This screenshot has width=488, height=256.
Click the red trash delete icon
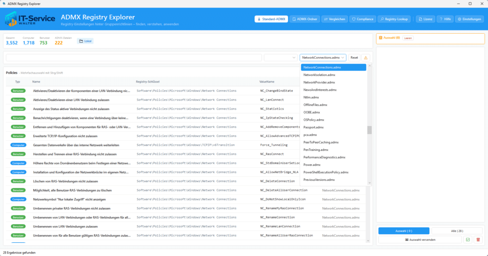click(x=478, y=239)
